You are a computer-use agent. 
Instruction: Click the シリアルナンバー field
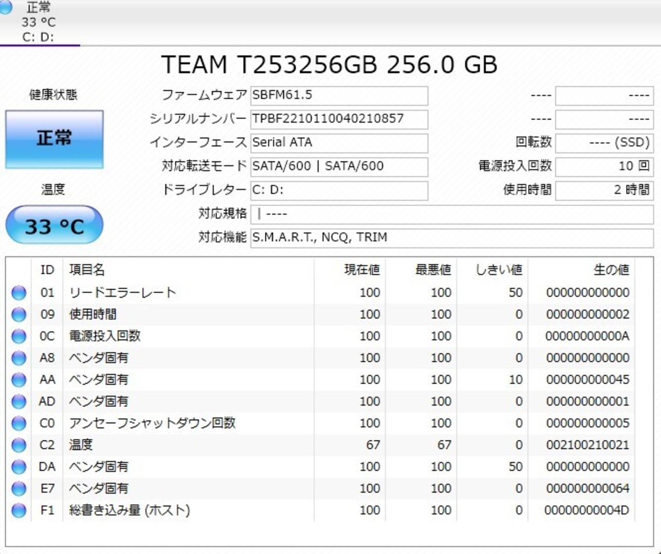click(x=339, y=119)
